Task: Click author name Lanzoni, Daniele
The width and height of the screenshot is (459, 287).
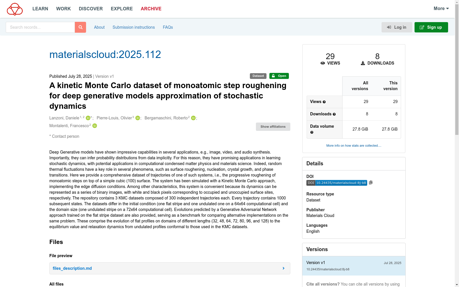Action: point(64,118)
